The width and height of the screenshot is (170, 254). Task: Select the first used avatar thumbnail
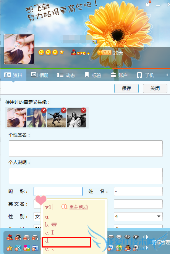coord(17,118)
